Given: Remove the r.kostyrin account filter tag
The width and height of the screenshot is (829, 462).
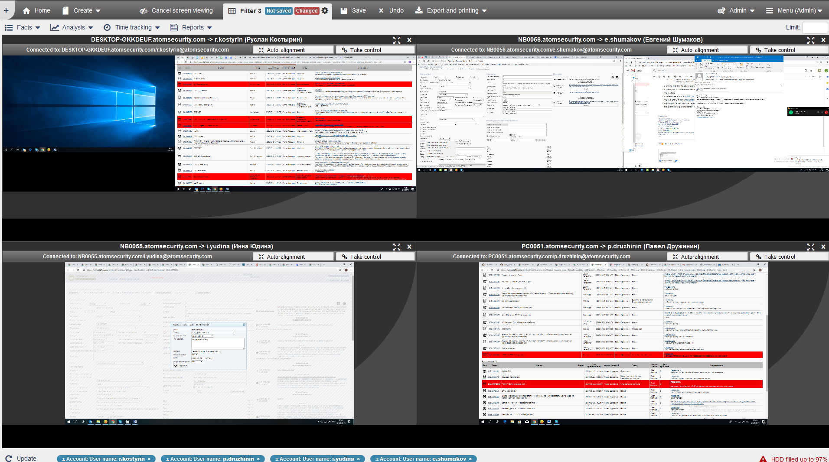Looking at the screenshot, I should (149, 459).
